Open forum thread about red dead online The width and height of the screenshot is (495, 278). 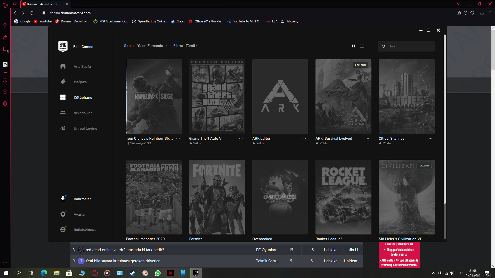pos(125,250)
